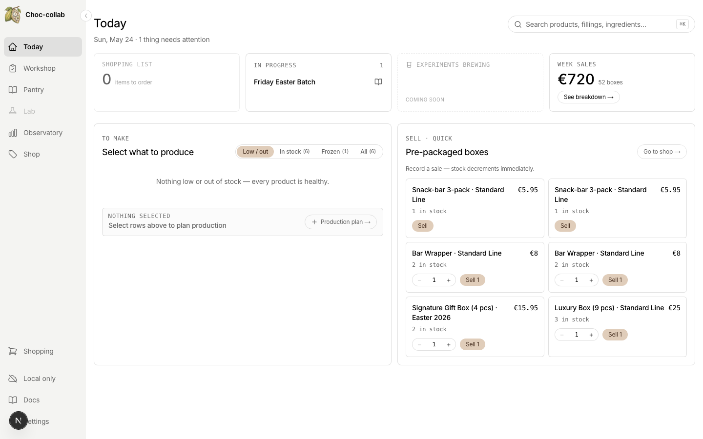Open the Shopping cart section

[43, 351]
